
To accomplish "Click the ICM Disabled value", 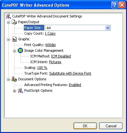I will pyautogui.click(x=61, y=56).
